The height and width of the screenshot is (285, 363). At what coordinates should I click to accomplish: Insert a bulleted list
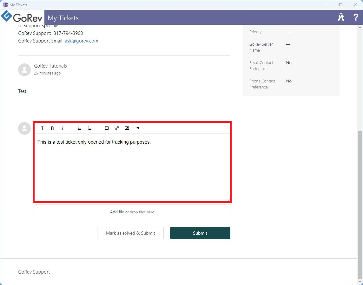click(80, 128)
